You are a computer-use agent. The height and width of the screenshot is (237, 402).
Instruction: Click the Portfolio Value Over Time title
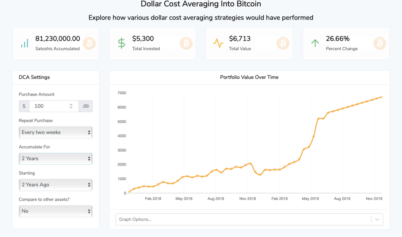(249, 77)
